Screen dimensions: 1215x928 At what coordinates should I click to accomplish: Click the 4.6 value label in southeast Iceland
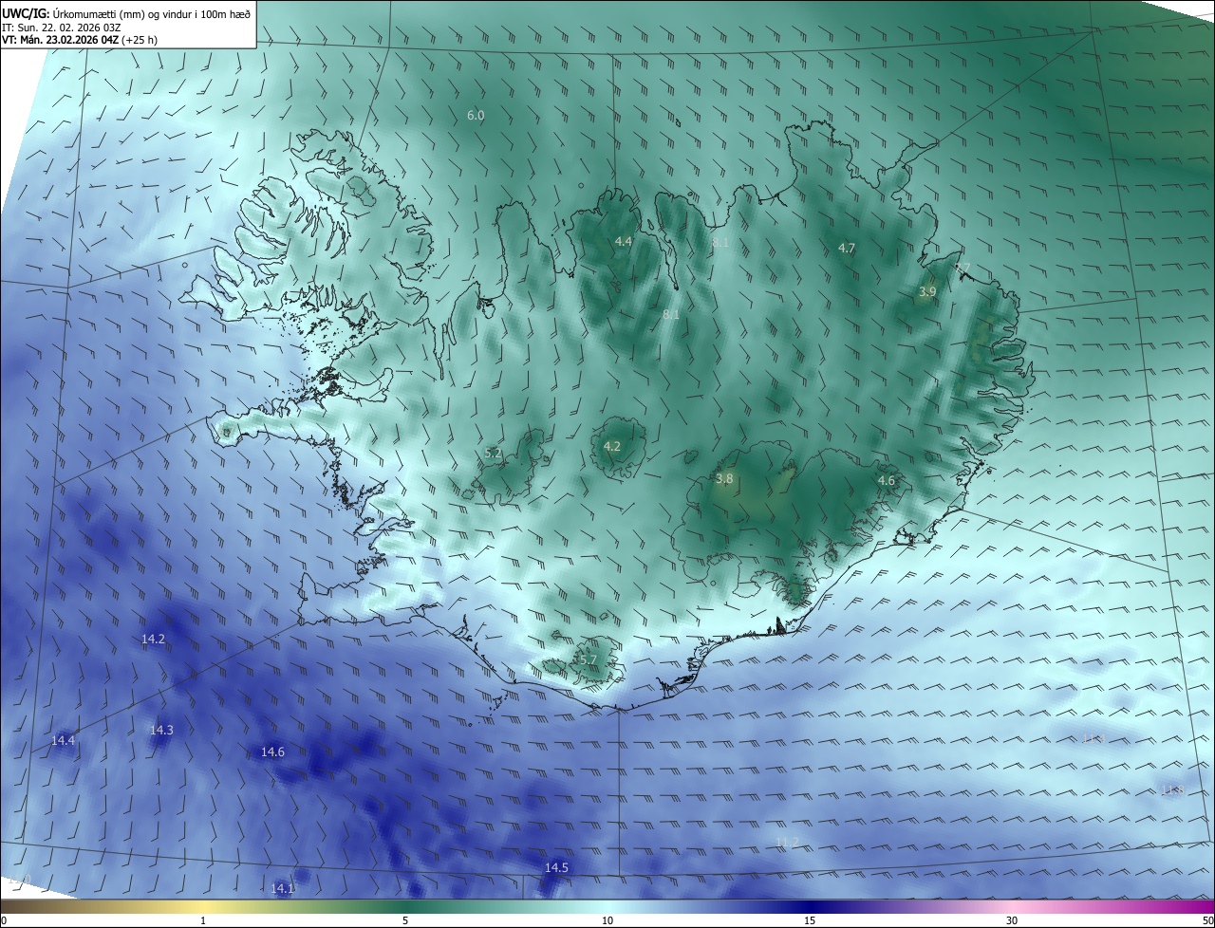point(886,481)
